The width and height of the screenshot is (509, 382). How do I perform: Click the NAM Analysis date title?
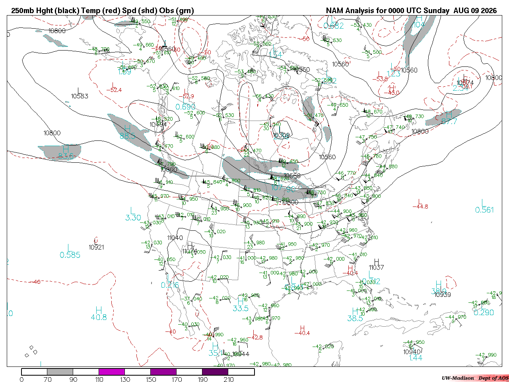click(x=411, y=11)
